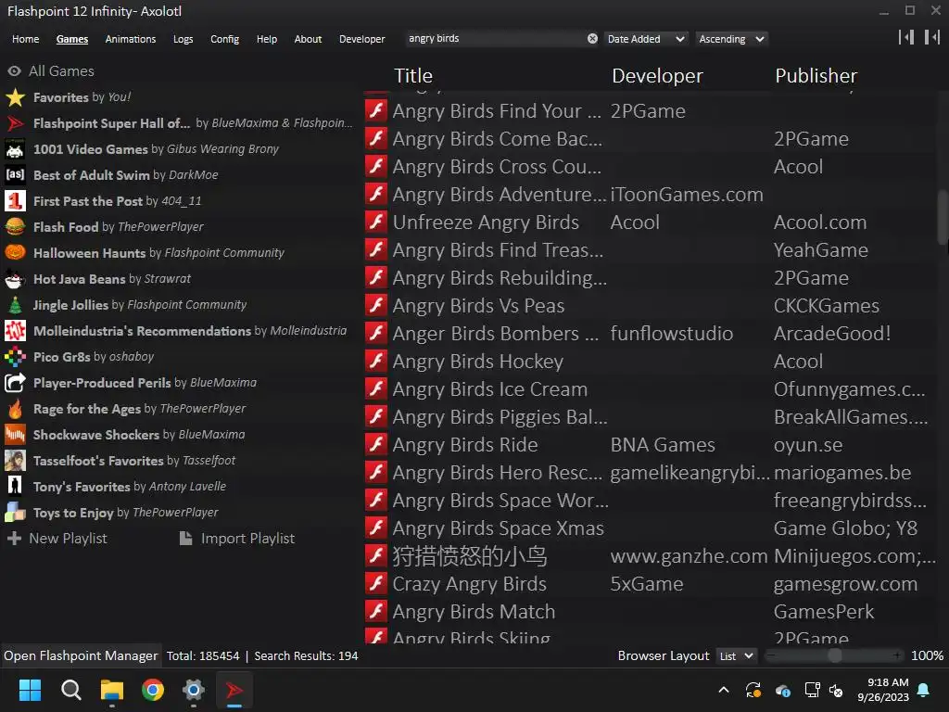This screenshot has width=949, height=712.
Task: Sort by the Publisher column header
Action: point(816,76)
